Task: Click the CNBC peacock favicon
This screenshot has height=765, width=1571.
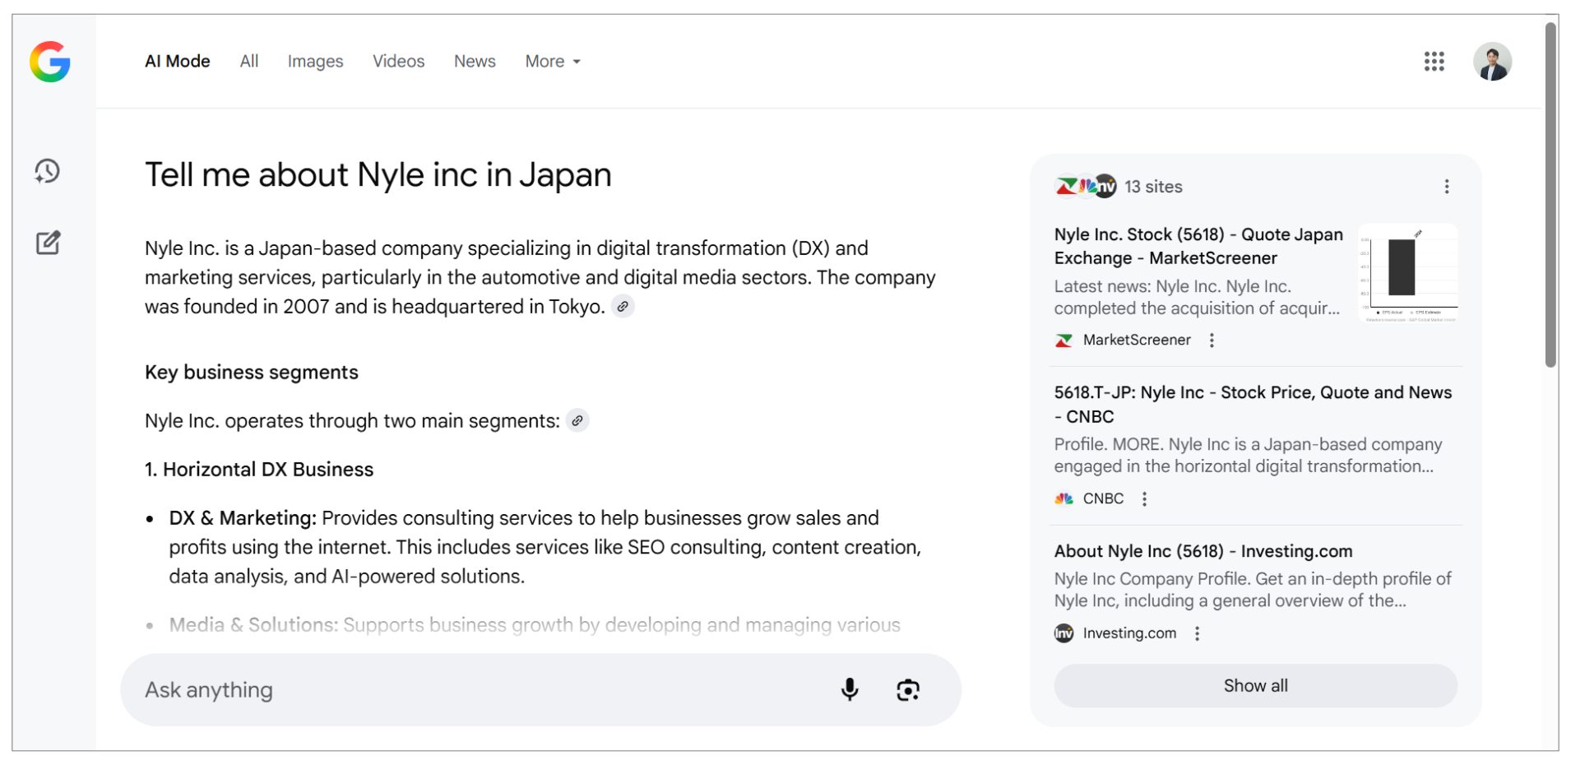Action: coord(1064,499)
